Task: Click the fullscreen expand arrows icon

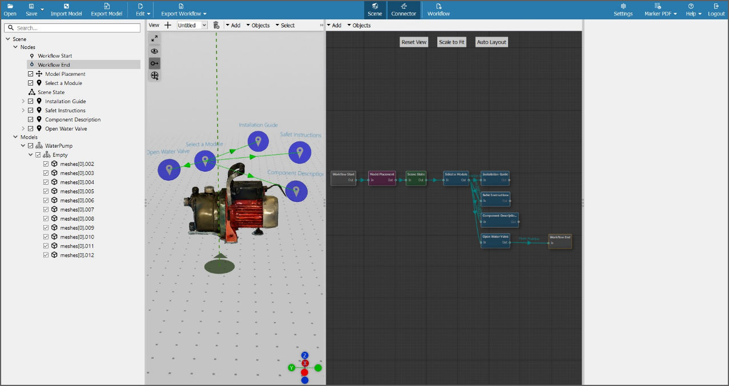Action: [154, 38]
